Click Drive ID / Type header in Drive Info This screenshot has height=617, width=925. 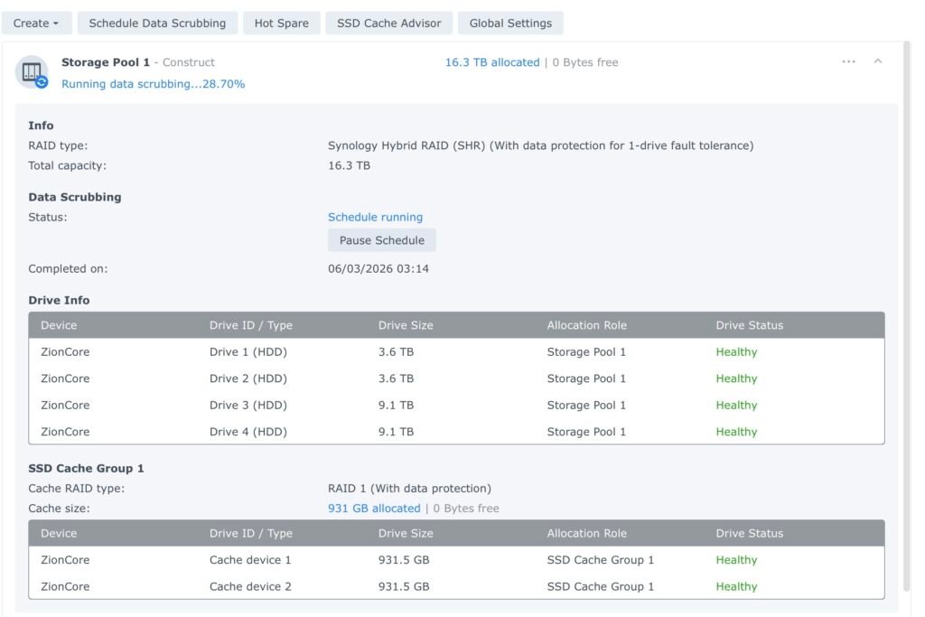pyautogui.click(x=251, y=325)
